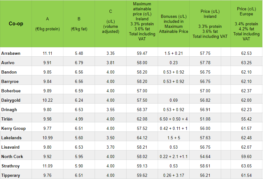The width and height of the screenshot is (263, 179).
Task: Click Lisavaird's Europe price 62.07
Action: [x=246, y=147]
